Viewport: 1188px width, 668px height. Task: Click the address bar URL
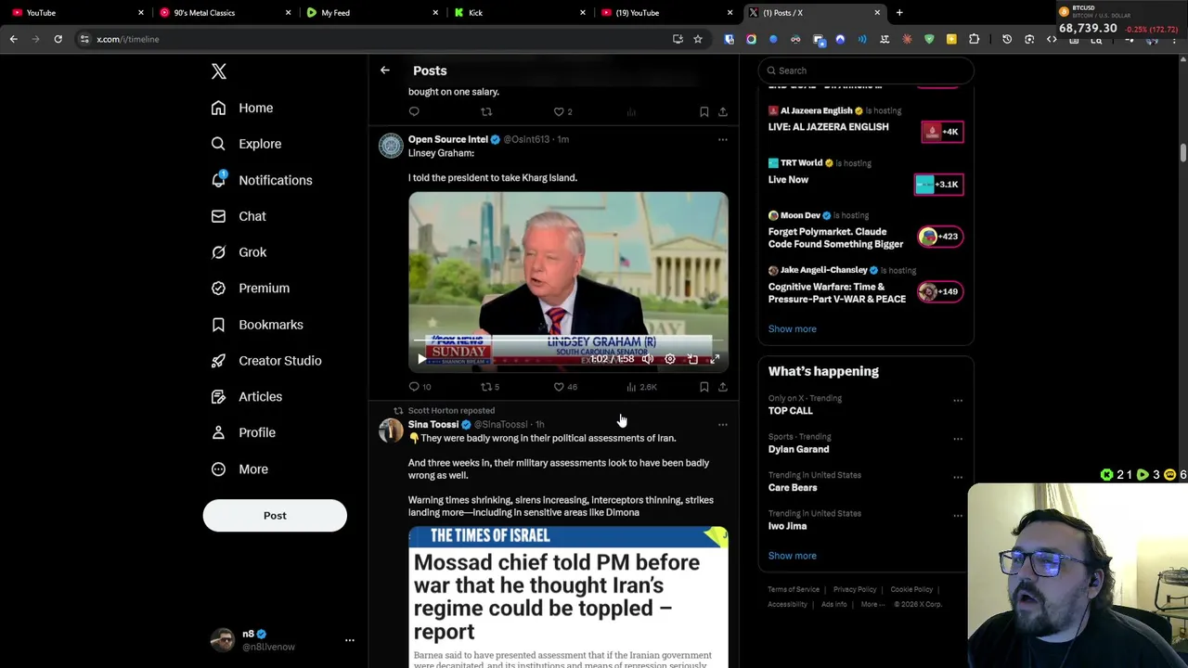point(128,39)
